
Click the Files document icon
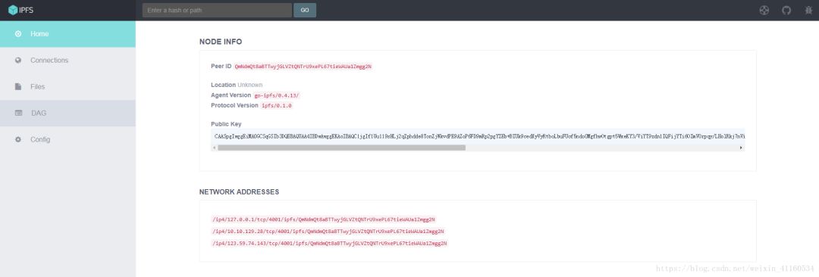(18, 86)
